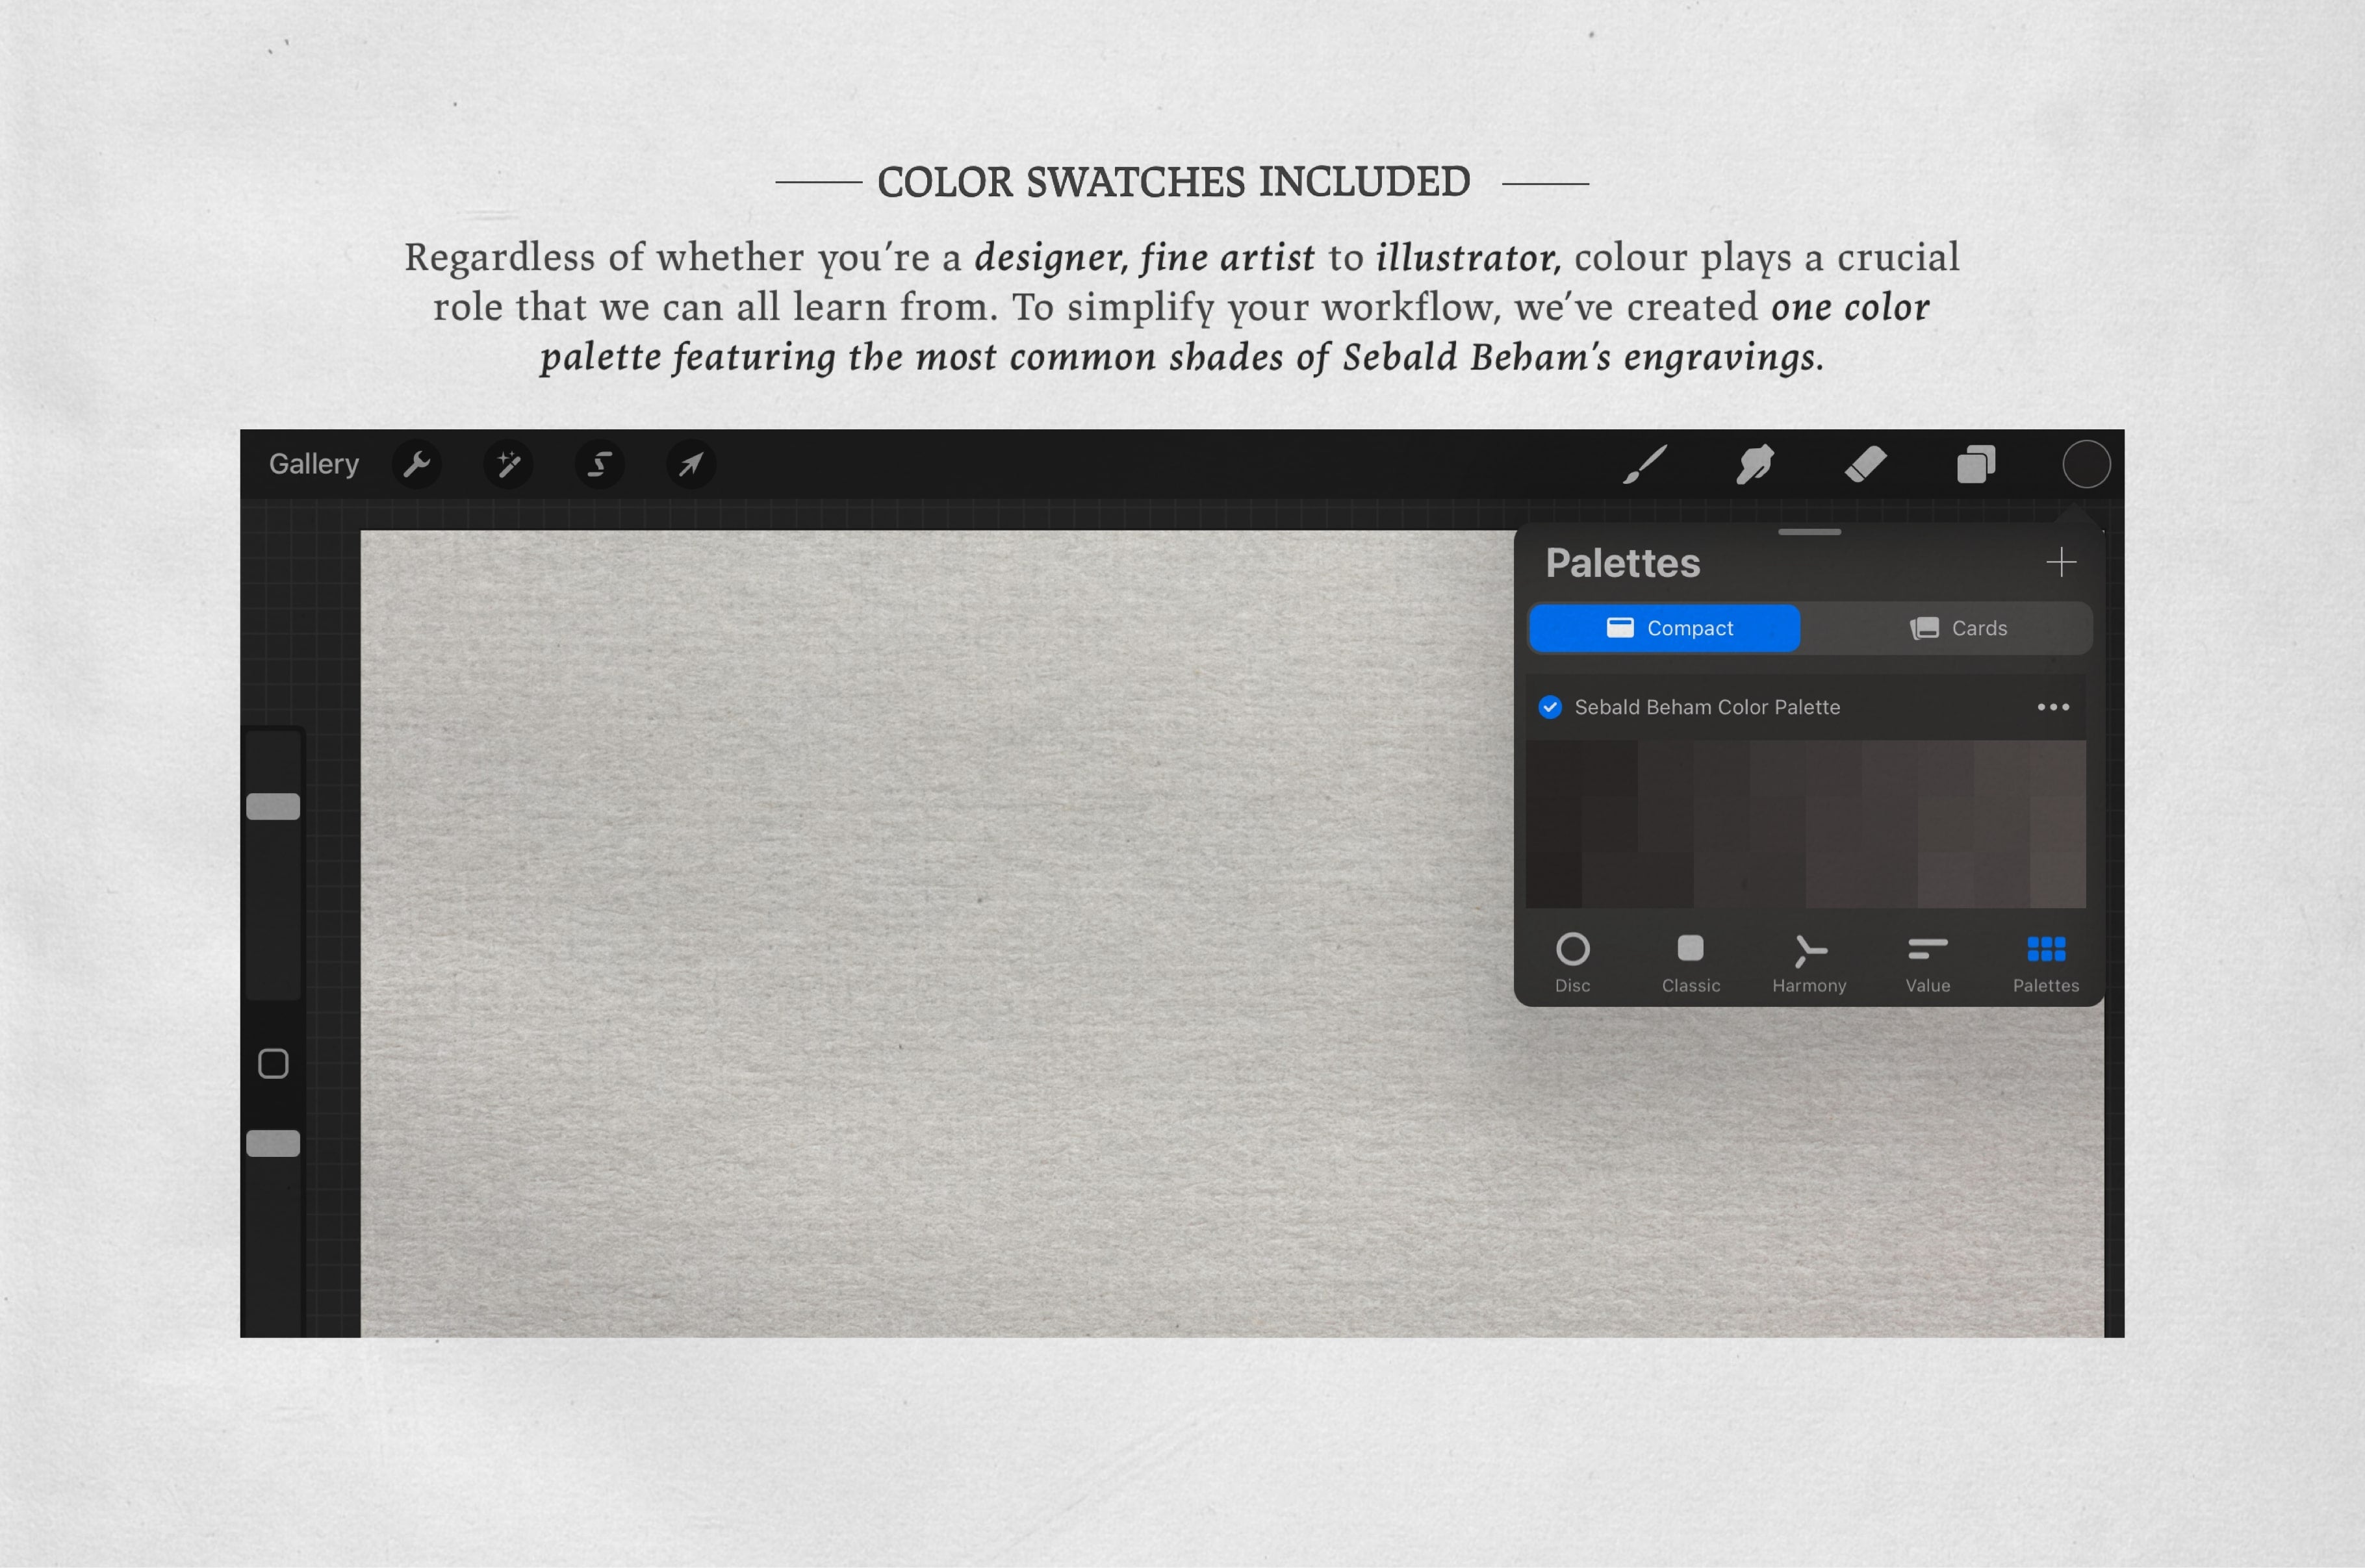
Task: Open the Actions menu in toolbar
Action: coord(415,464)
